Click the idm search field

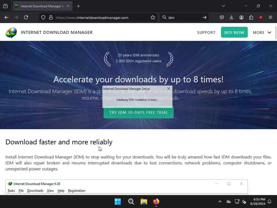[184, 18]
